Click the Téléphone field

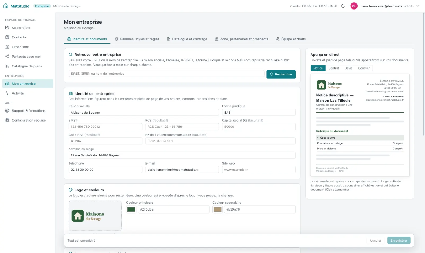pyautogui.click(x=105, y=170)
